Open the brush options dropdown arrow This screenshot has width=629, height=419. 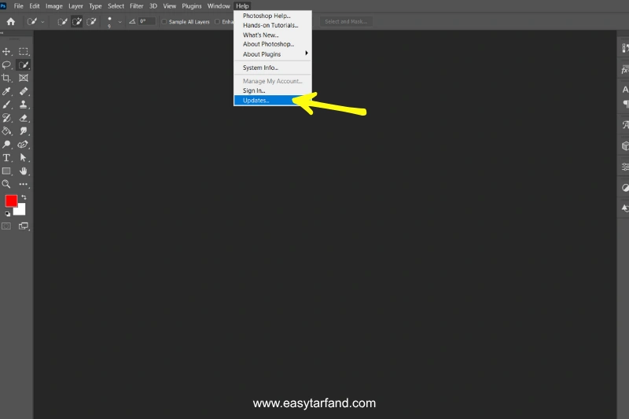click(x=120, y=21)
